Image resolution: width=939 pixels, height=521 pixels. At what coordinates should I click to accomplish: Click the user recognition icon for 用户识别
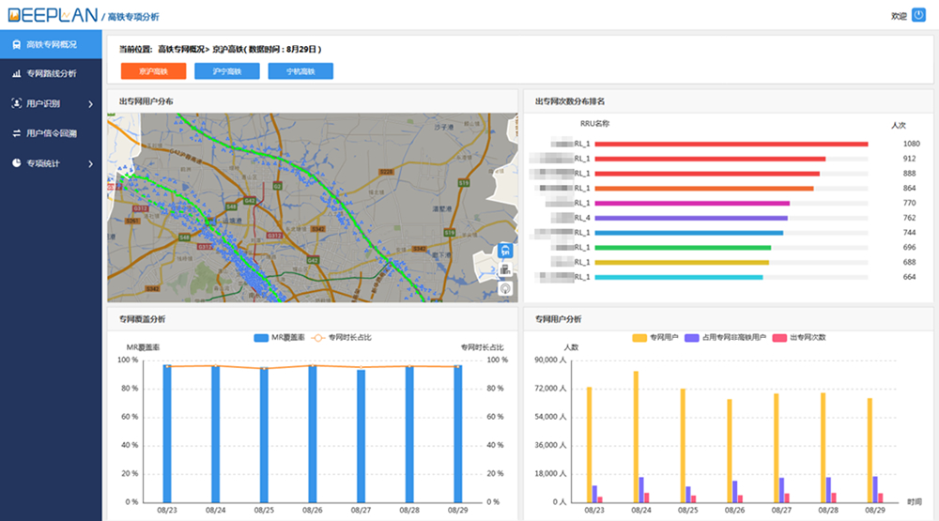pyautogui.click(x=17, y=103)
